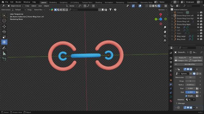Image resolution: width=204 pixels, height=114 pixels.
Task: Hide Drone Ring Core Left in viewport
Action: coord(198,16)
